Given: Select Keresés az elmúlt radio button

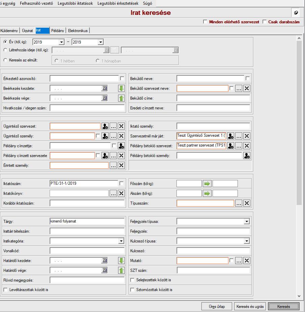Looking at the screenshot, I should (5, 60).
